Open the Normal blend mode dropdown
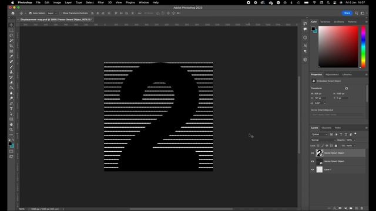The height and width of the screenshot is (211, 376). [323, 140]
